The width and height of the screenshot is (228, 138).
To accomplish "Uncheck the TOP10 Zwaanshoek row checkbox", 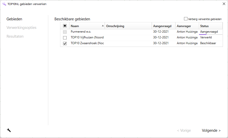I will pos(65,43).
